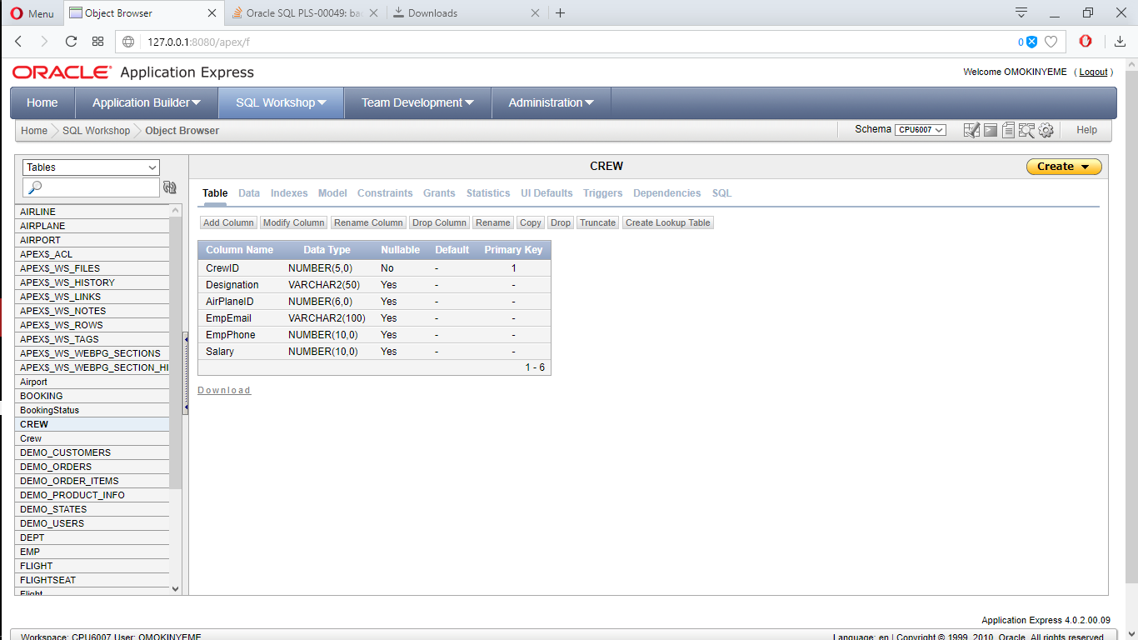Collapse the sidebar using the splitter handle
The width and height of the screenshot is (1138, 640).
186,372
